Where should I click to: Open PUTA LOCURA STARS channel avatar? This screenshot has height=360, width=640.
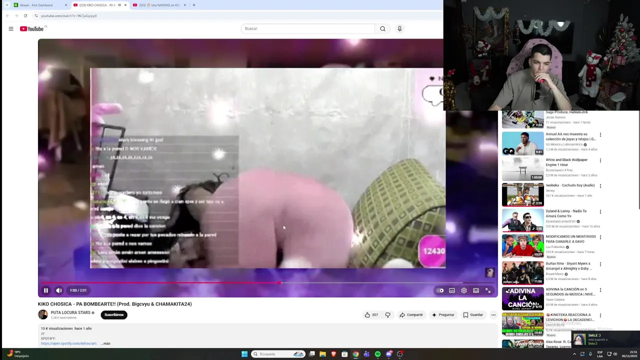[x=43, y=314]
